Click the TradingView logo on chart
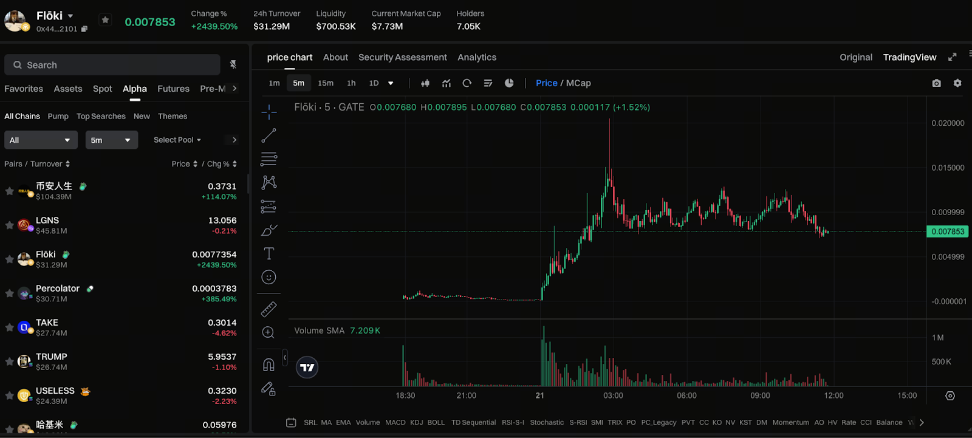 pos(307,368)
